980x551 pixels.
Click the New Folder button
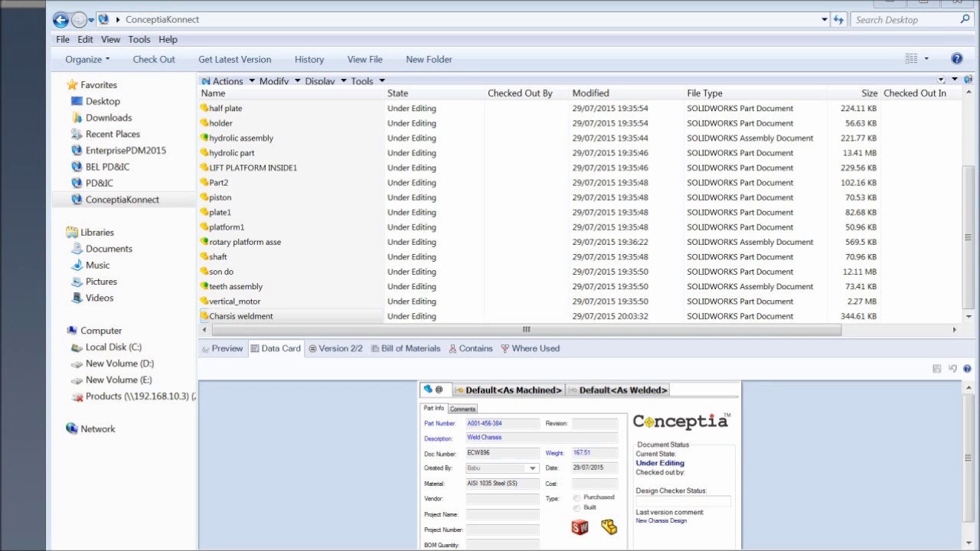429,59
